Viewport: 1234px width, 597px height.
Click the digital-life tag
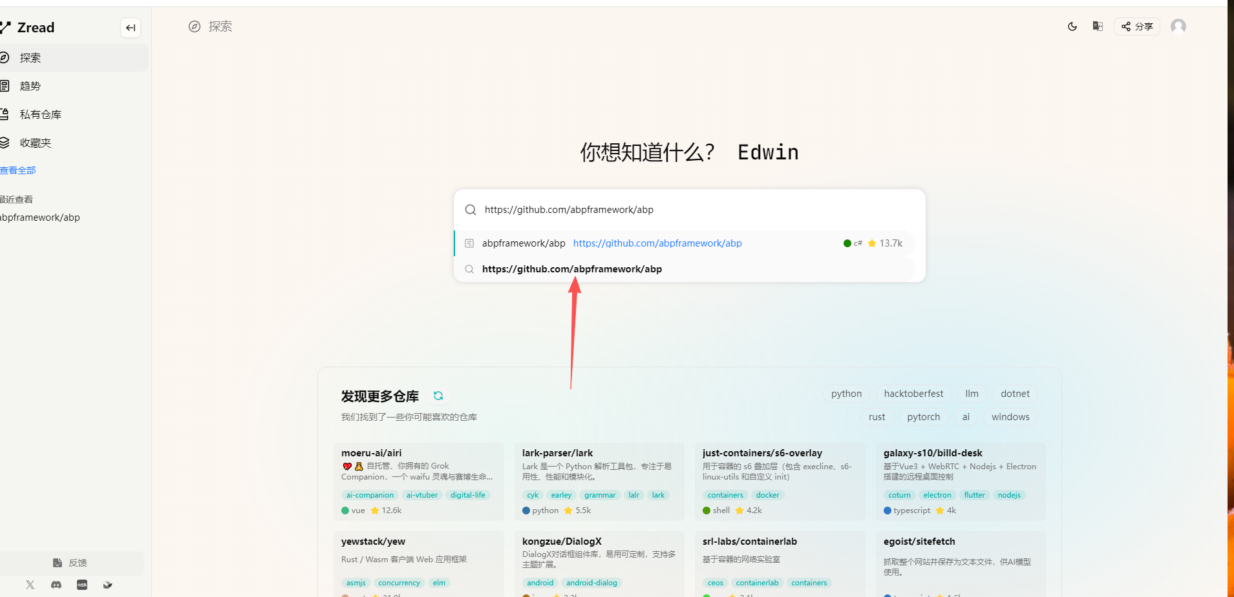[x=468, y=495]
